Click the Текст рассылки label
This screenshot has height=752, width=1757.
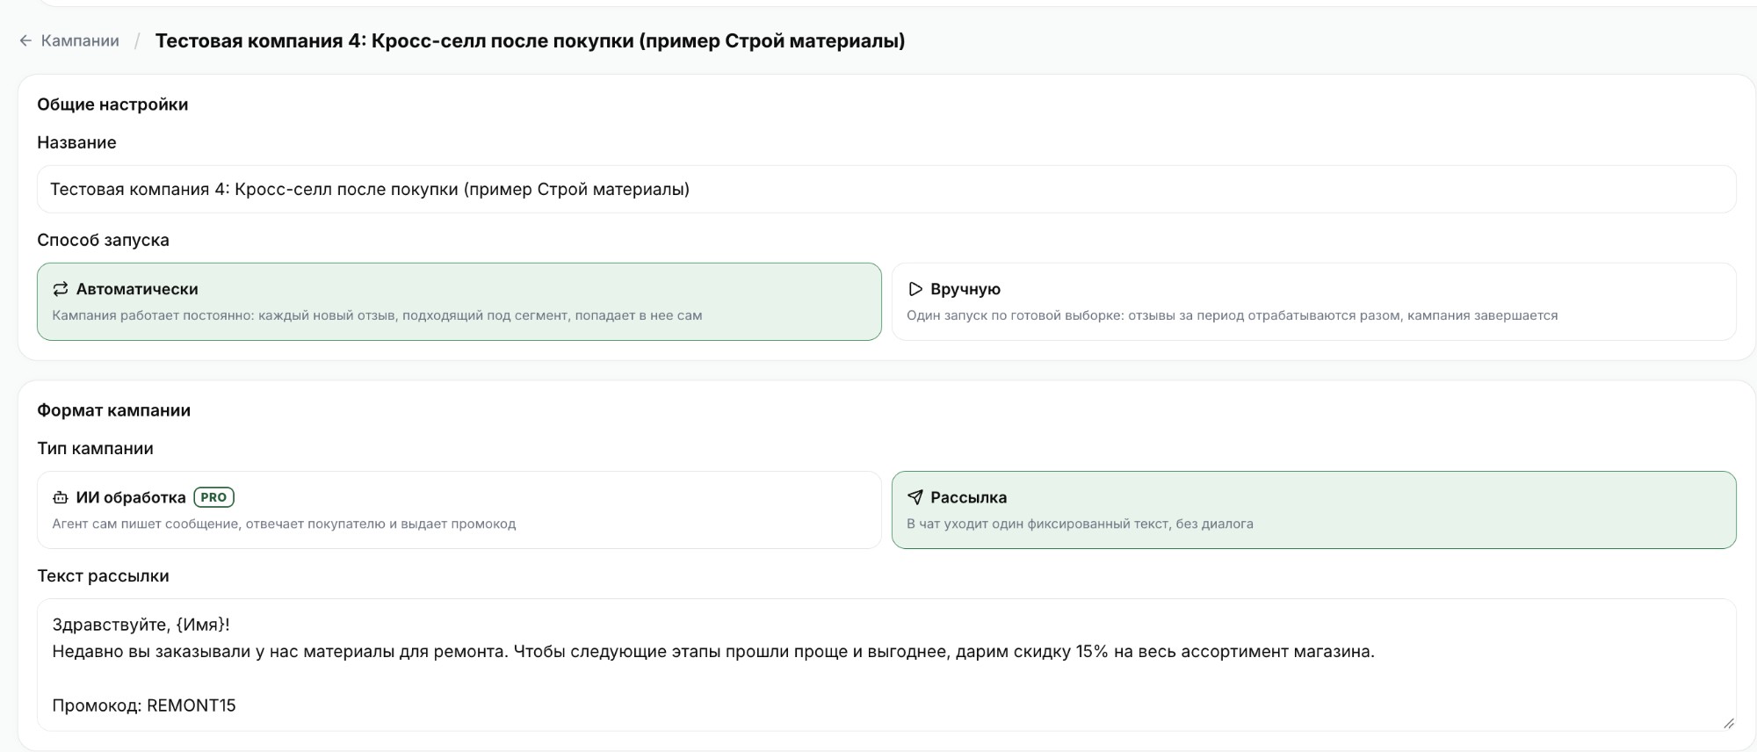pyautogui.click(x=103, y=575)
